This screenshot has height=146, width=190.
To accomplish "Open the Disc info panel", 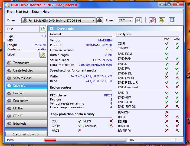I will [x=26, y=93].
